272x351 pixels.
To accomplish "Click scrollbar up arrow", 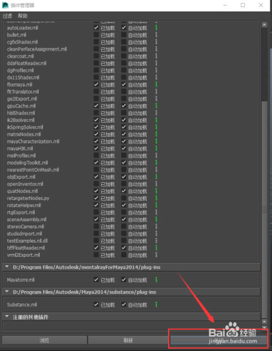I will [x=264, y=25].
